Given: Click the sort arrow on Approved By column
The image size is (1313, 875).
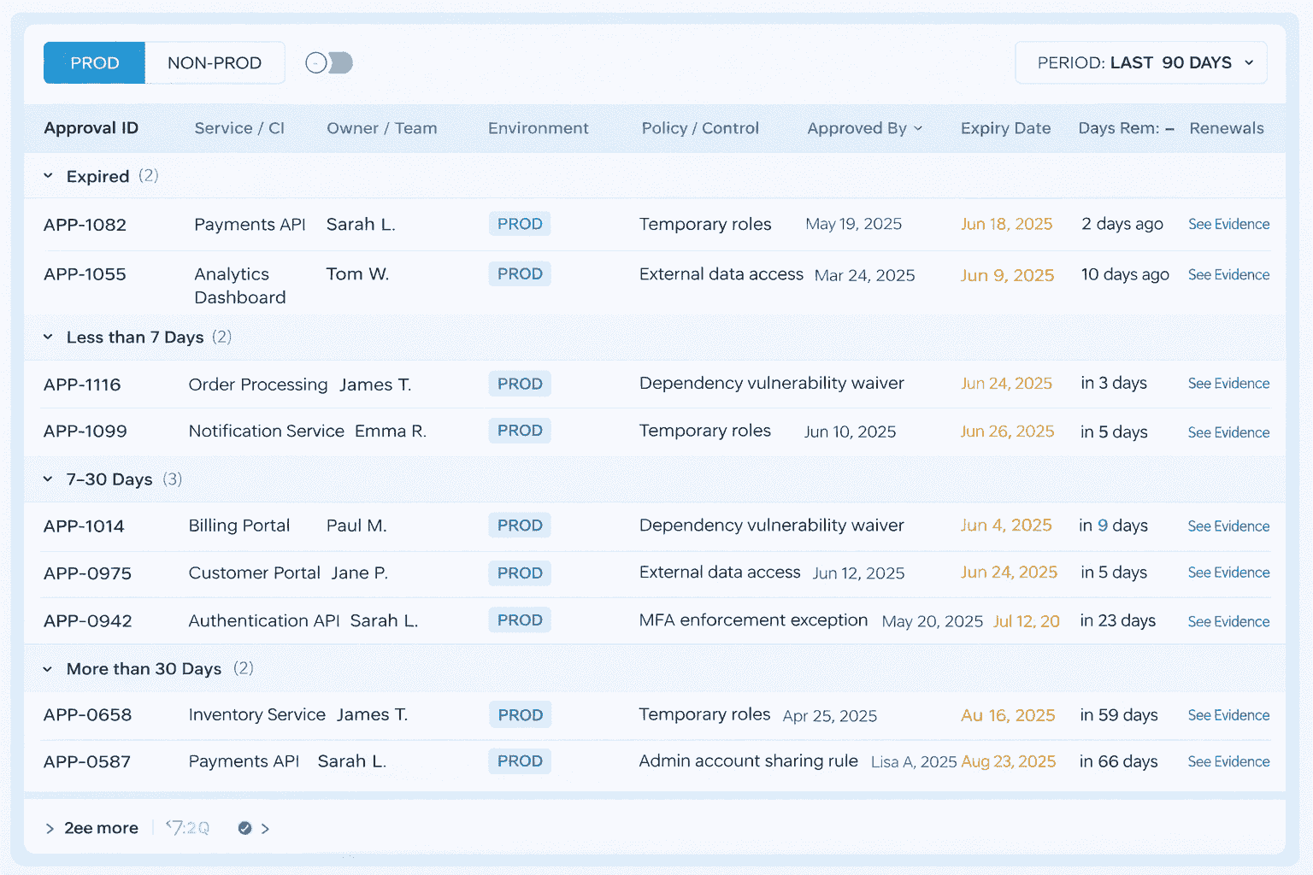Looking at the screenshot, I should tap(920, 128).
